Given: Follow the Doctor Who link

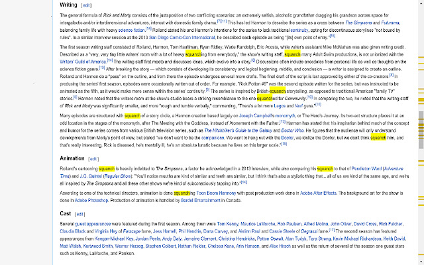Looking at the screenshot, I should point(292,131).
